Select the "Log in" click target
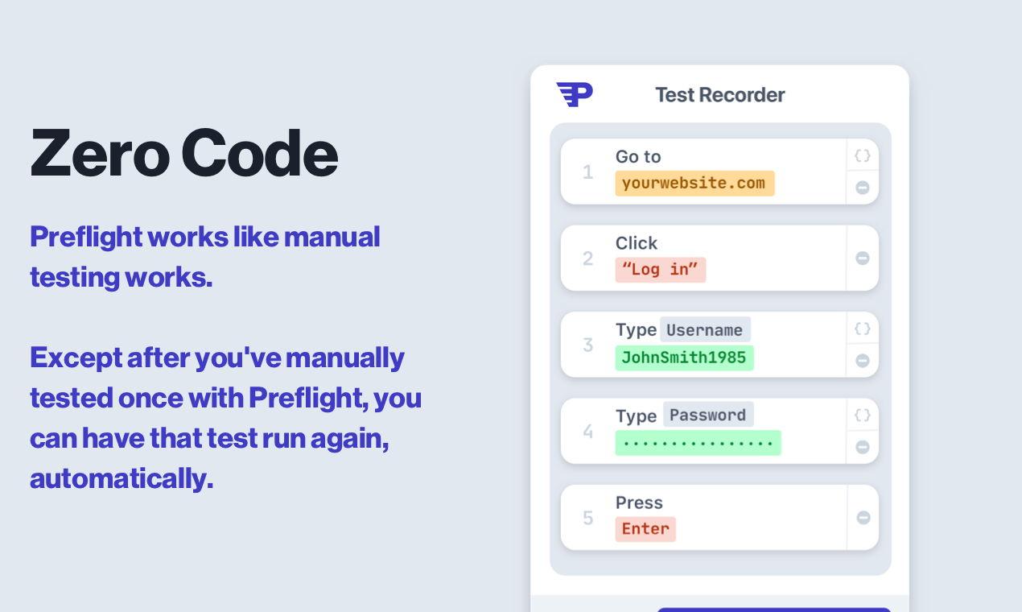The height and width of the screenshot is (612, 1022). pos(661,270)
